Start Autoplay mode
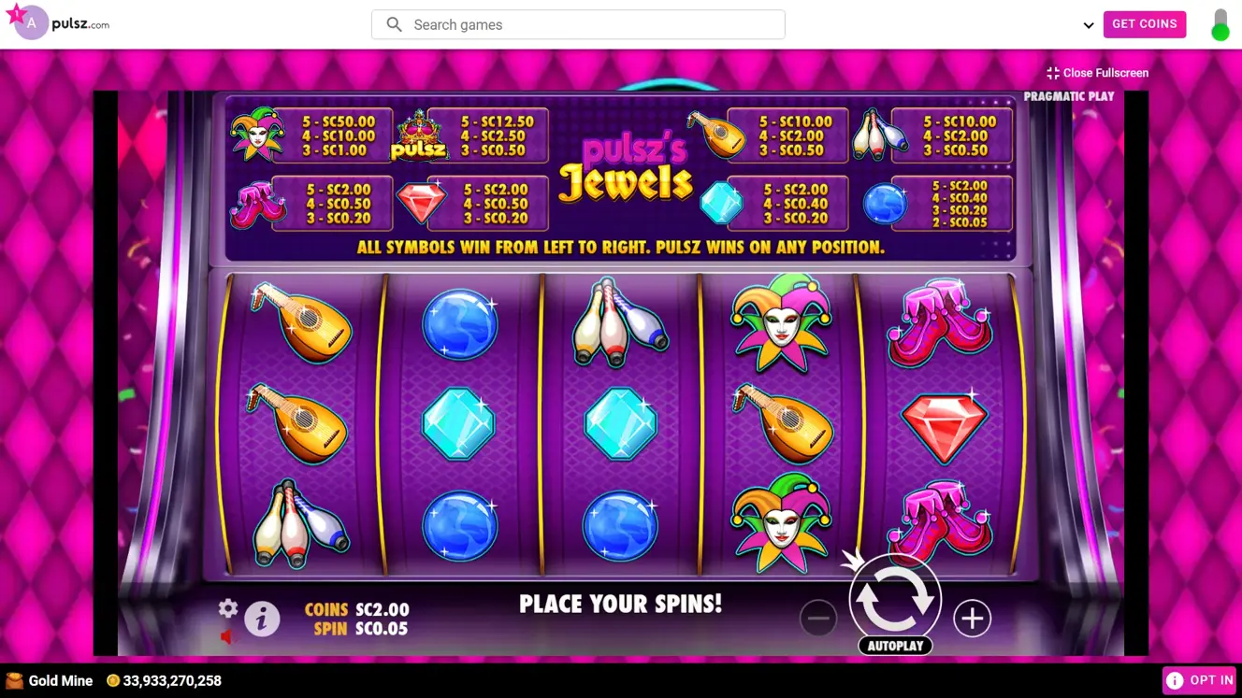 pyautogui.click(x=895, y=646)
